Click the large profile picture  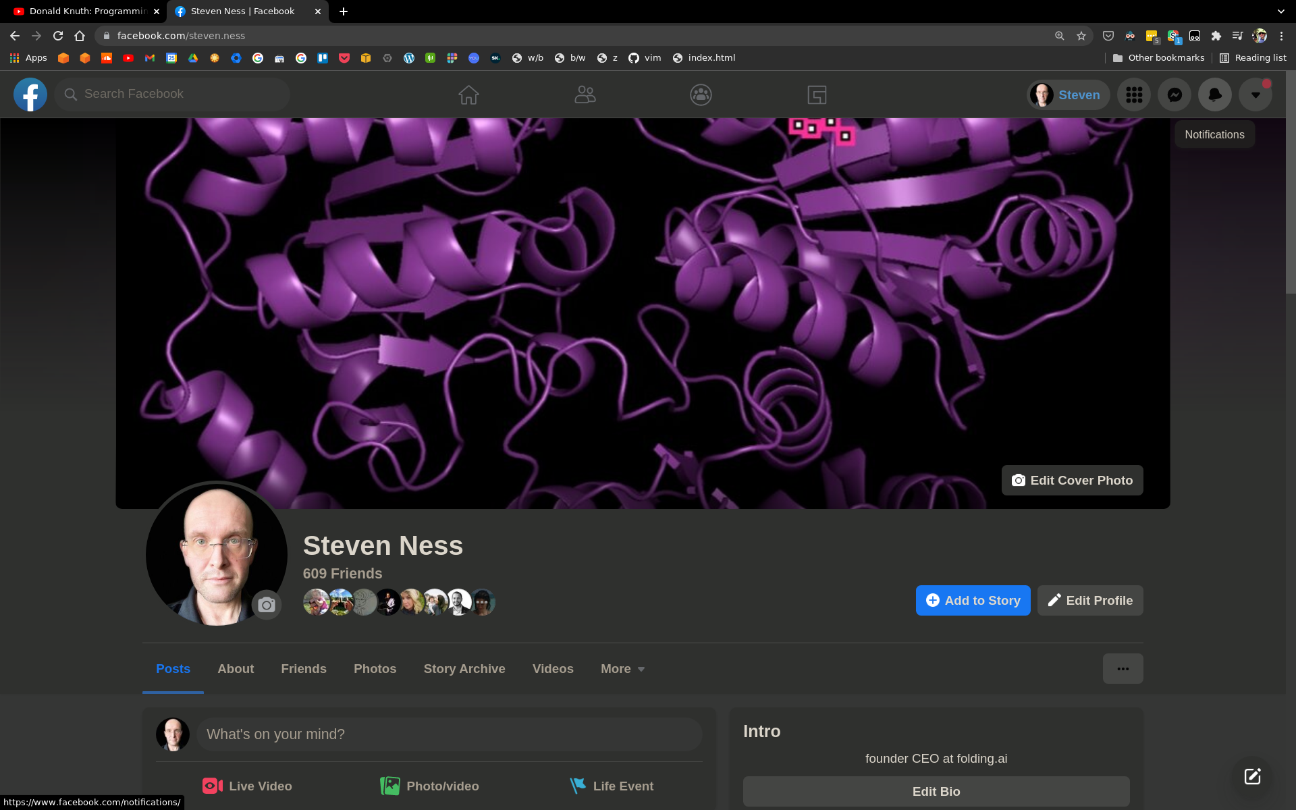point(217,553)
